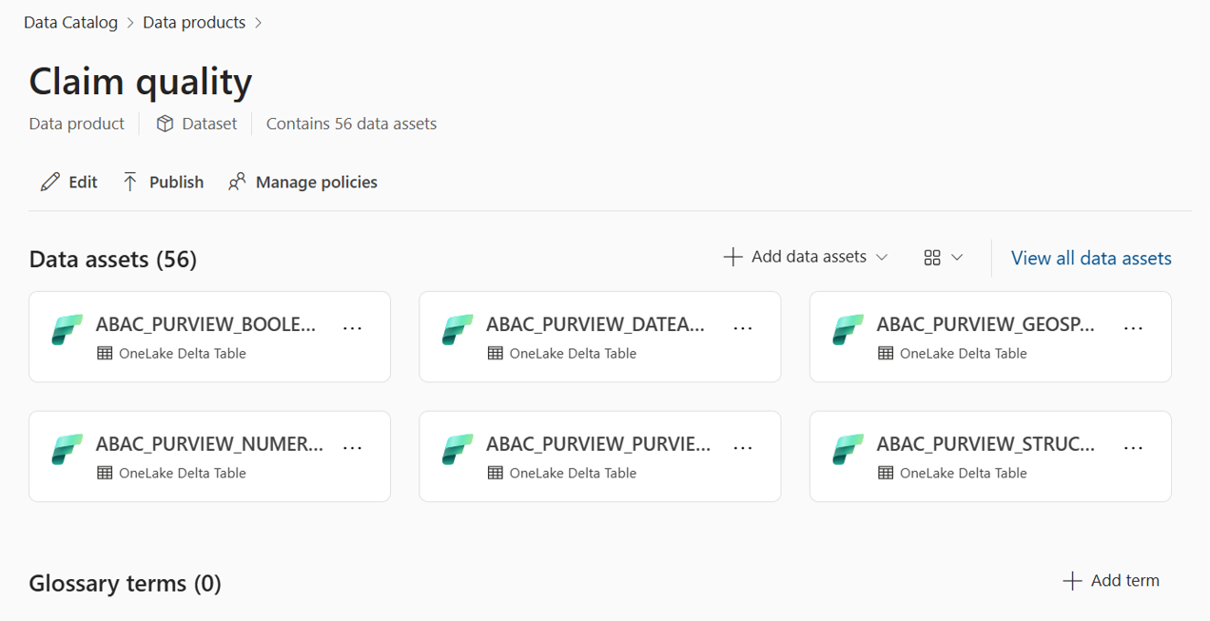Click the Publish upload arrow icon
1210x621 pixels.
click(x=130, y=182)
